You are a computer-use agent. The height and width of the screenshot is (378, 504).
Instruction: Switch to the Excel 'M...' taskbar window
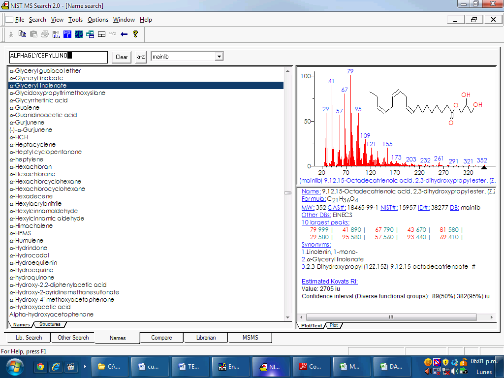coord(351,366)
